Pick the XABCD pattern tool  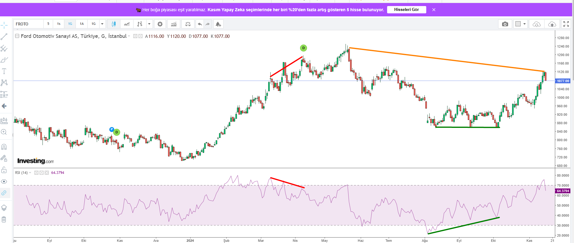click(x=4, y=83)
